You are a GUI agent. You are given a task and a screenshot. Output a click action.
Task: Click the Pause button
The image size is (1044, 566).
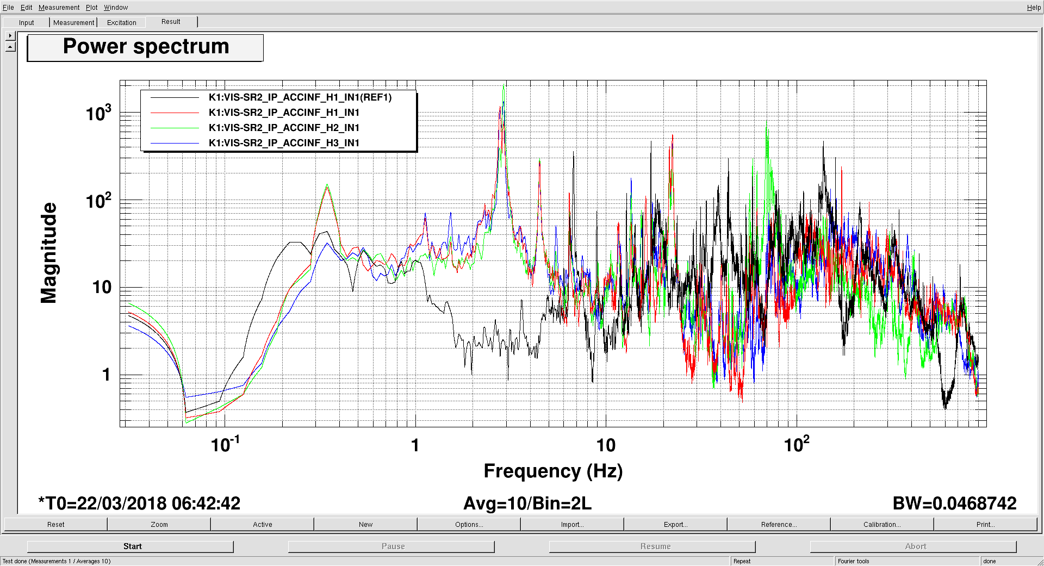(x=391, y=546)
